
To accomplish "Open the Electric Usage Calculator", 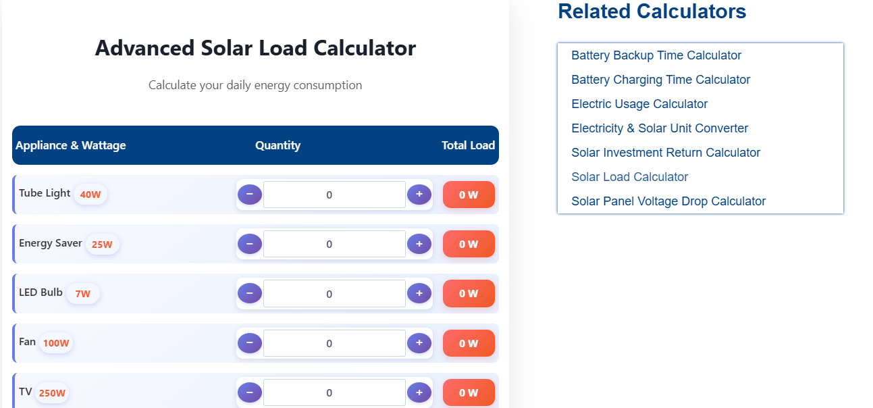I will [639, 103].
